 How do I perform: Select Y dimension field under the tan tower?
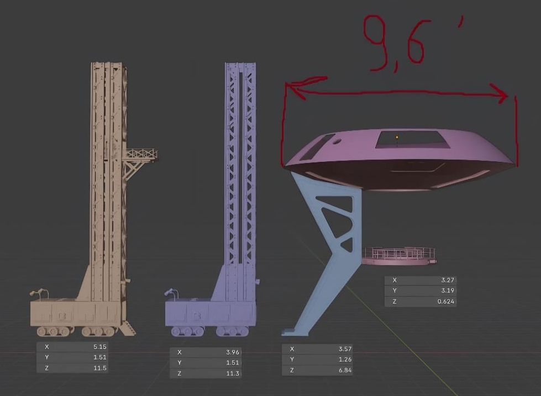pos(72,357)
